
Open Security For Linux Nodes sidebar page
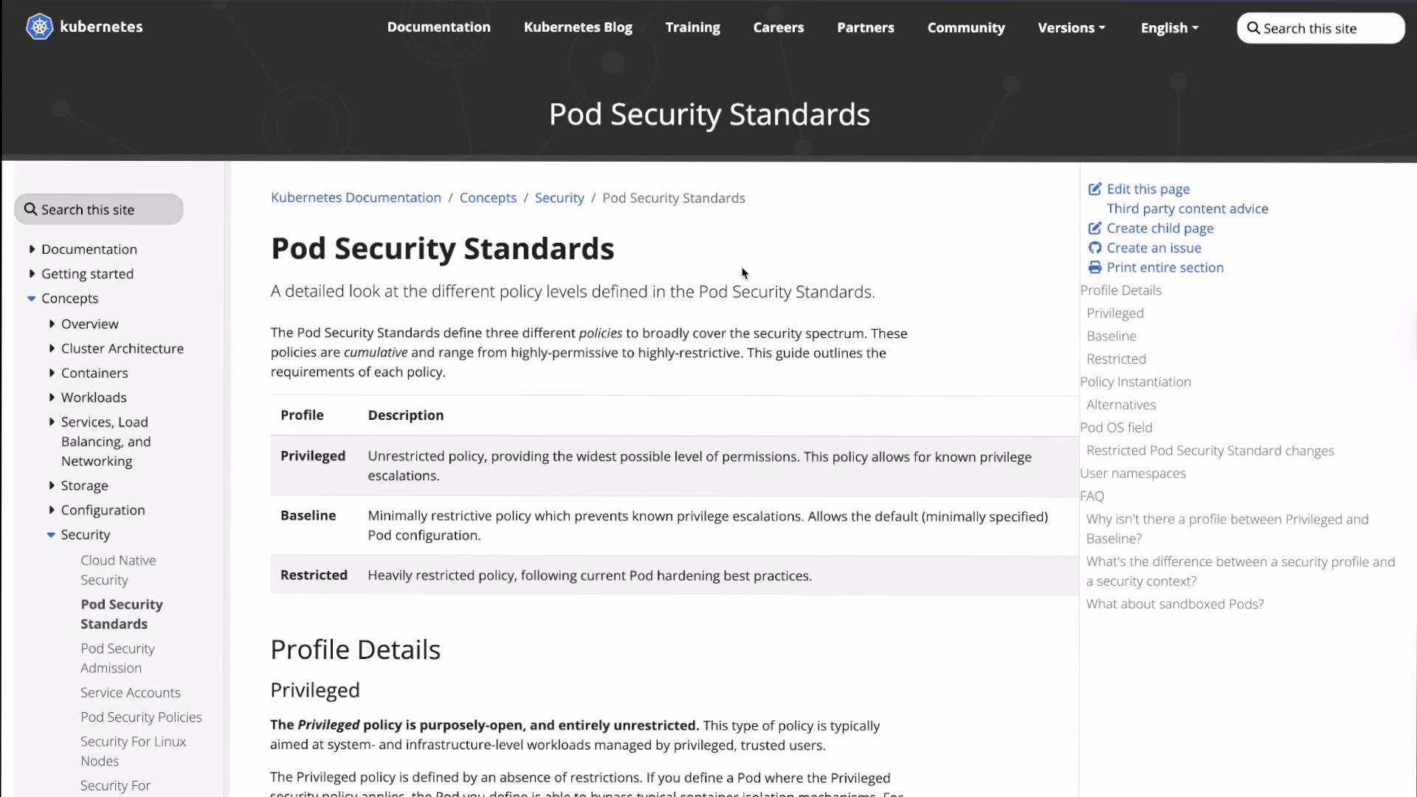point(133,751)
